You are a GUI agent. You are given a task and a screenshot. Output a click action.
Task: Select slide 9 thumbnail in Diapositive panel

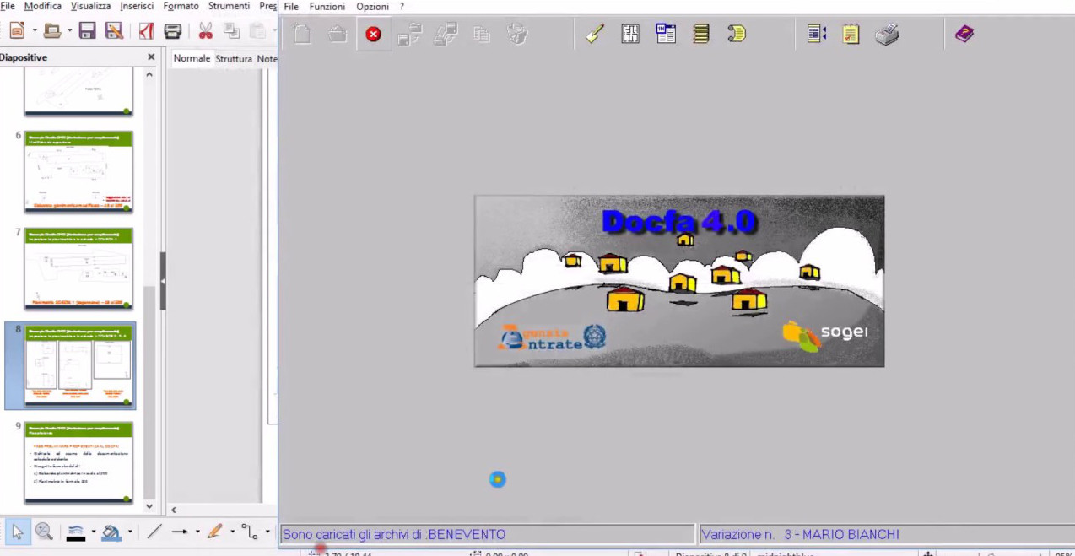(78, 462)
